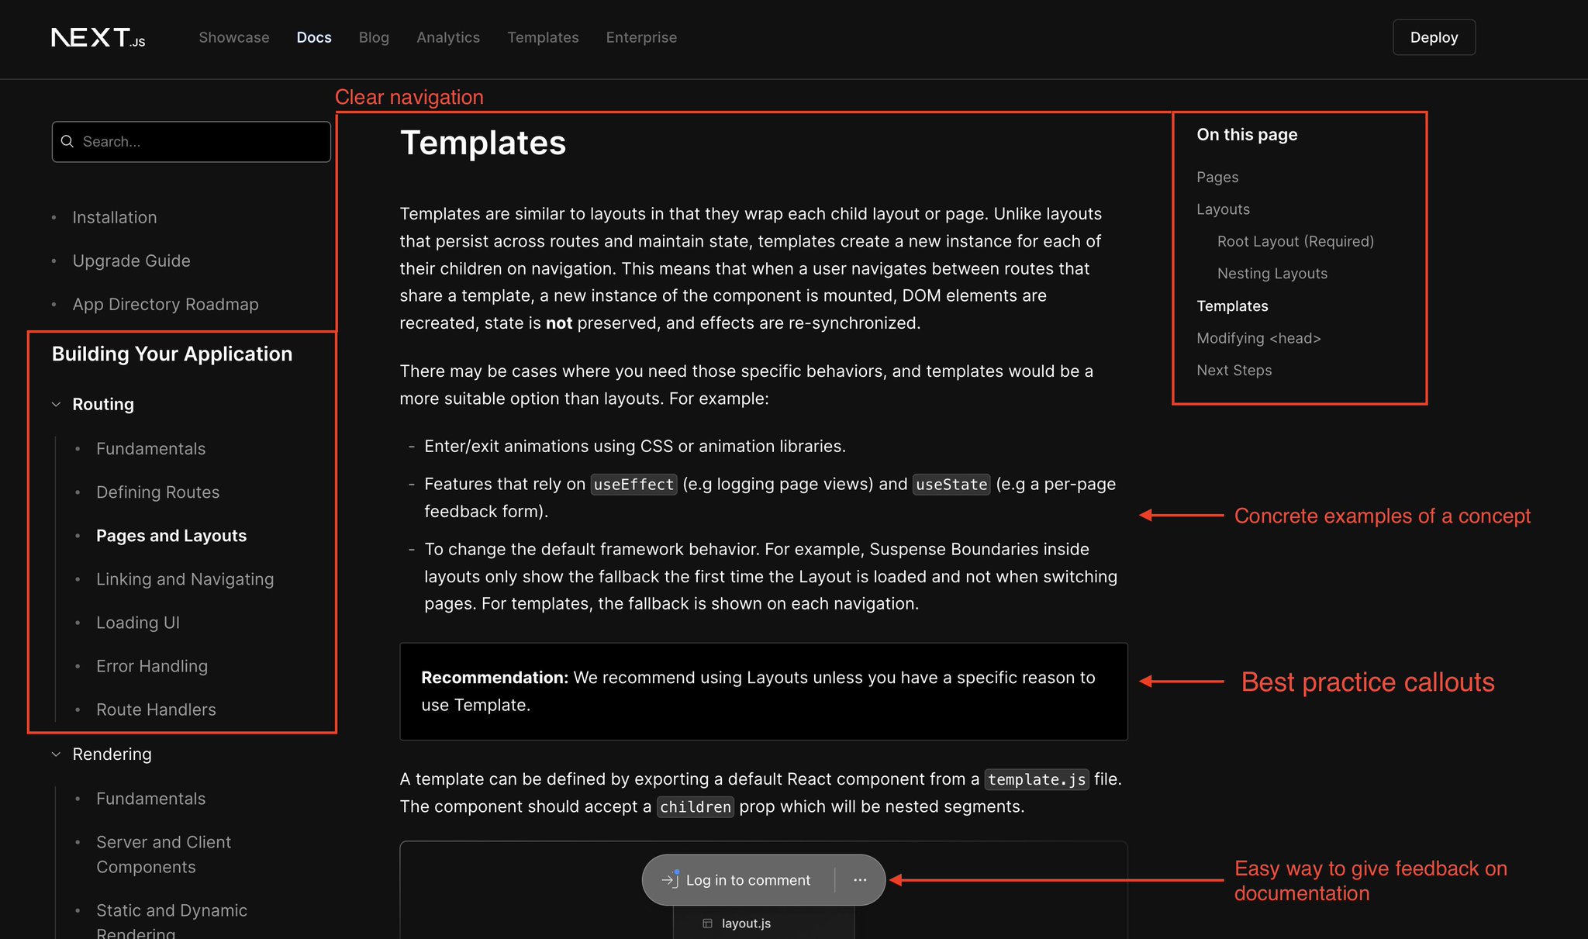Jump to the Next Steps section

[x=1234, y=370]
